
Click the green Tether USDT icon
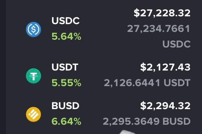(x=33, y=76)
